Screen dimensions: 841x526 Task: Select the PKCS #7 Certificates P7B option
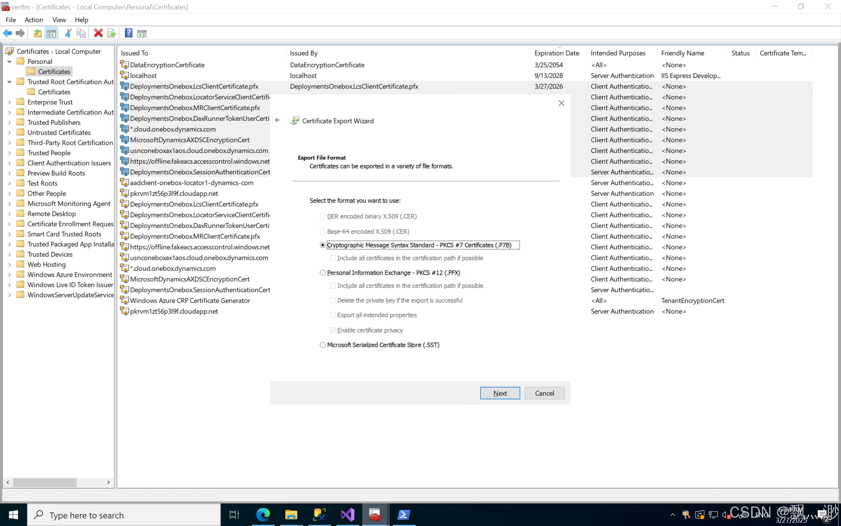click(323, 245)
